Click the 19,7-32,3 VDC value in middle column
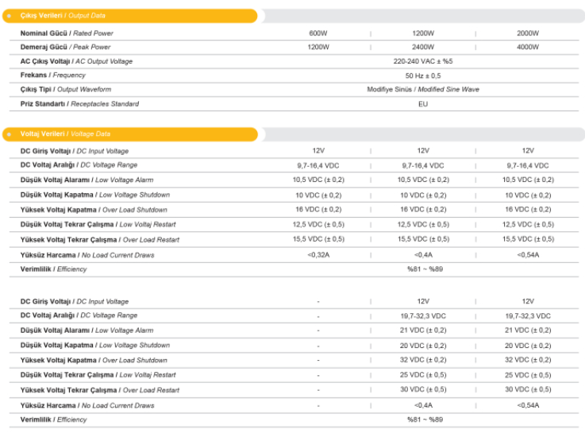Screen dimensions: 585x441 tap(422, 316)
